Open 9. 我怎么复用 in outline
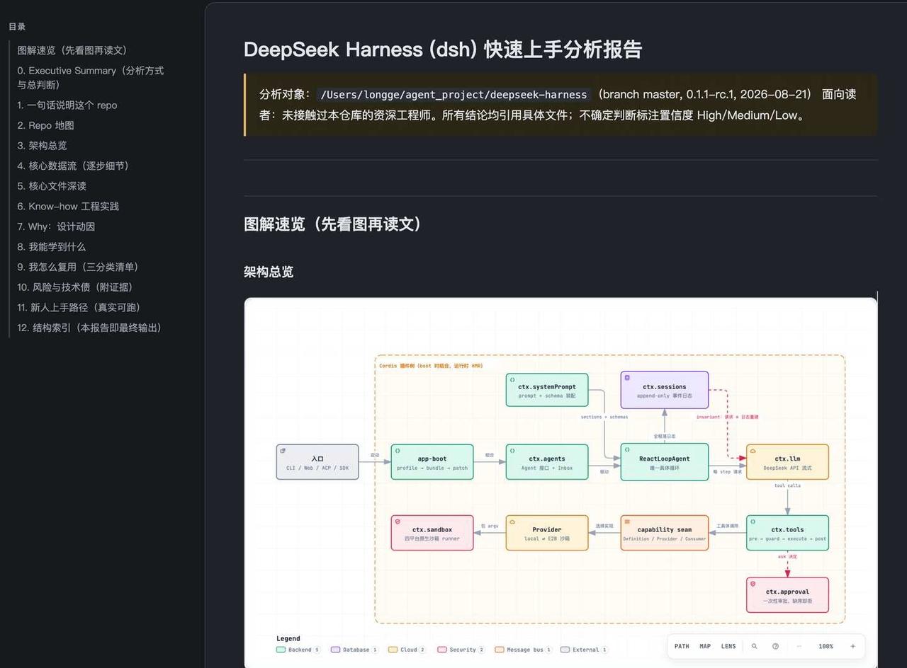The image size is (907, 668). pyautogui.click(x=78, y=267)
